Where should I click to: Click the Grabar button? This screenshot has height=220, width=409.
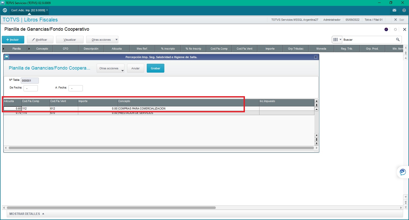[155, 68]
